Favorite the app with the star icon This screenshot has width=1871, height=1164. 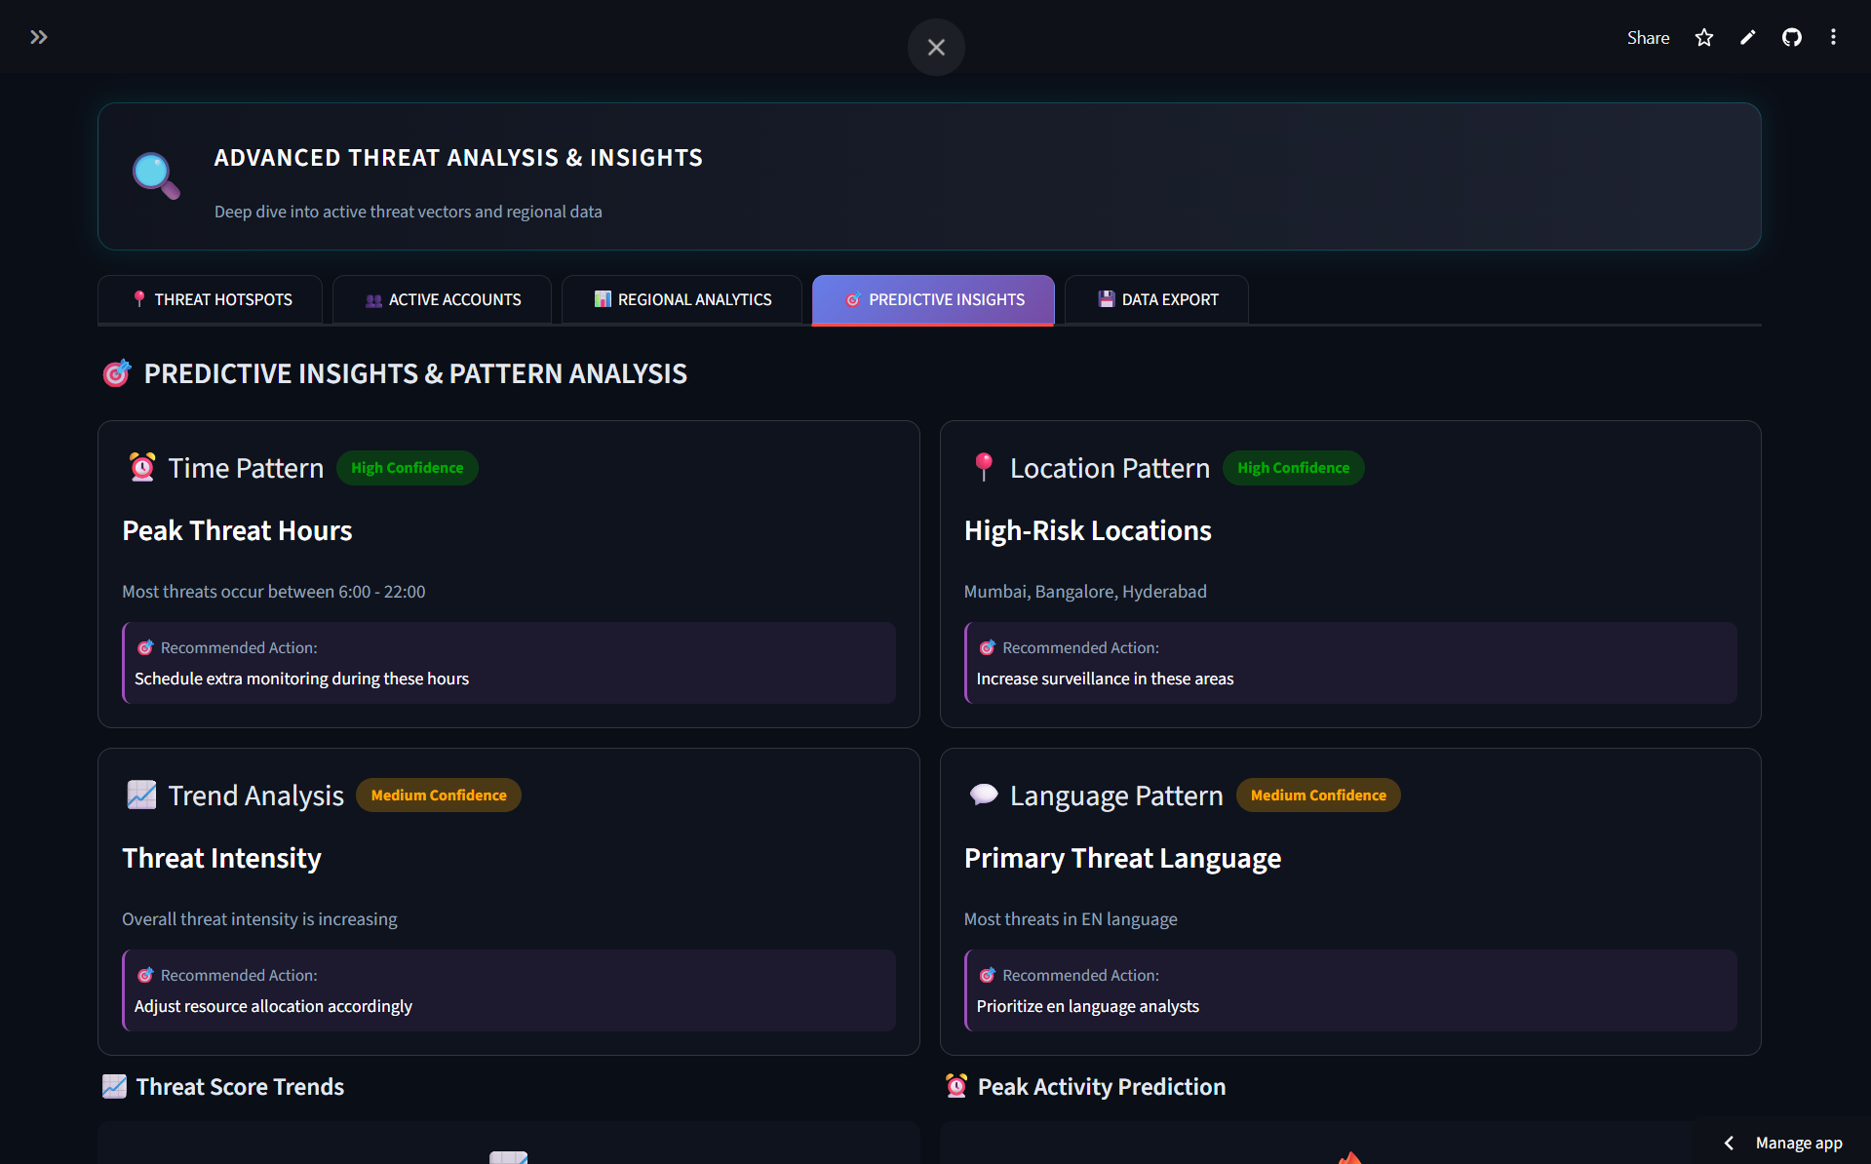click(x=1704, y=37)
